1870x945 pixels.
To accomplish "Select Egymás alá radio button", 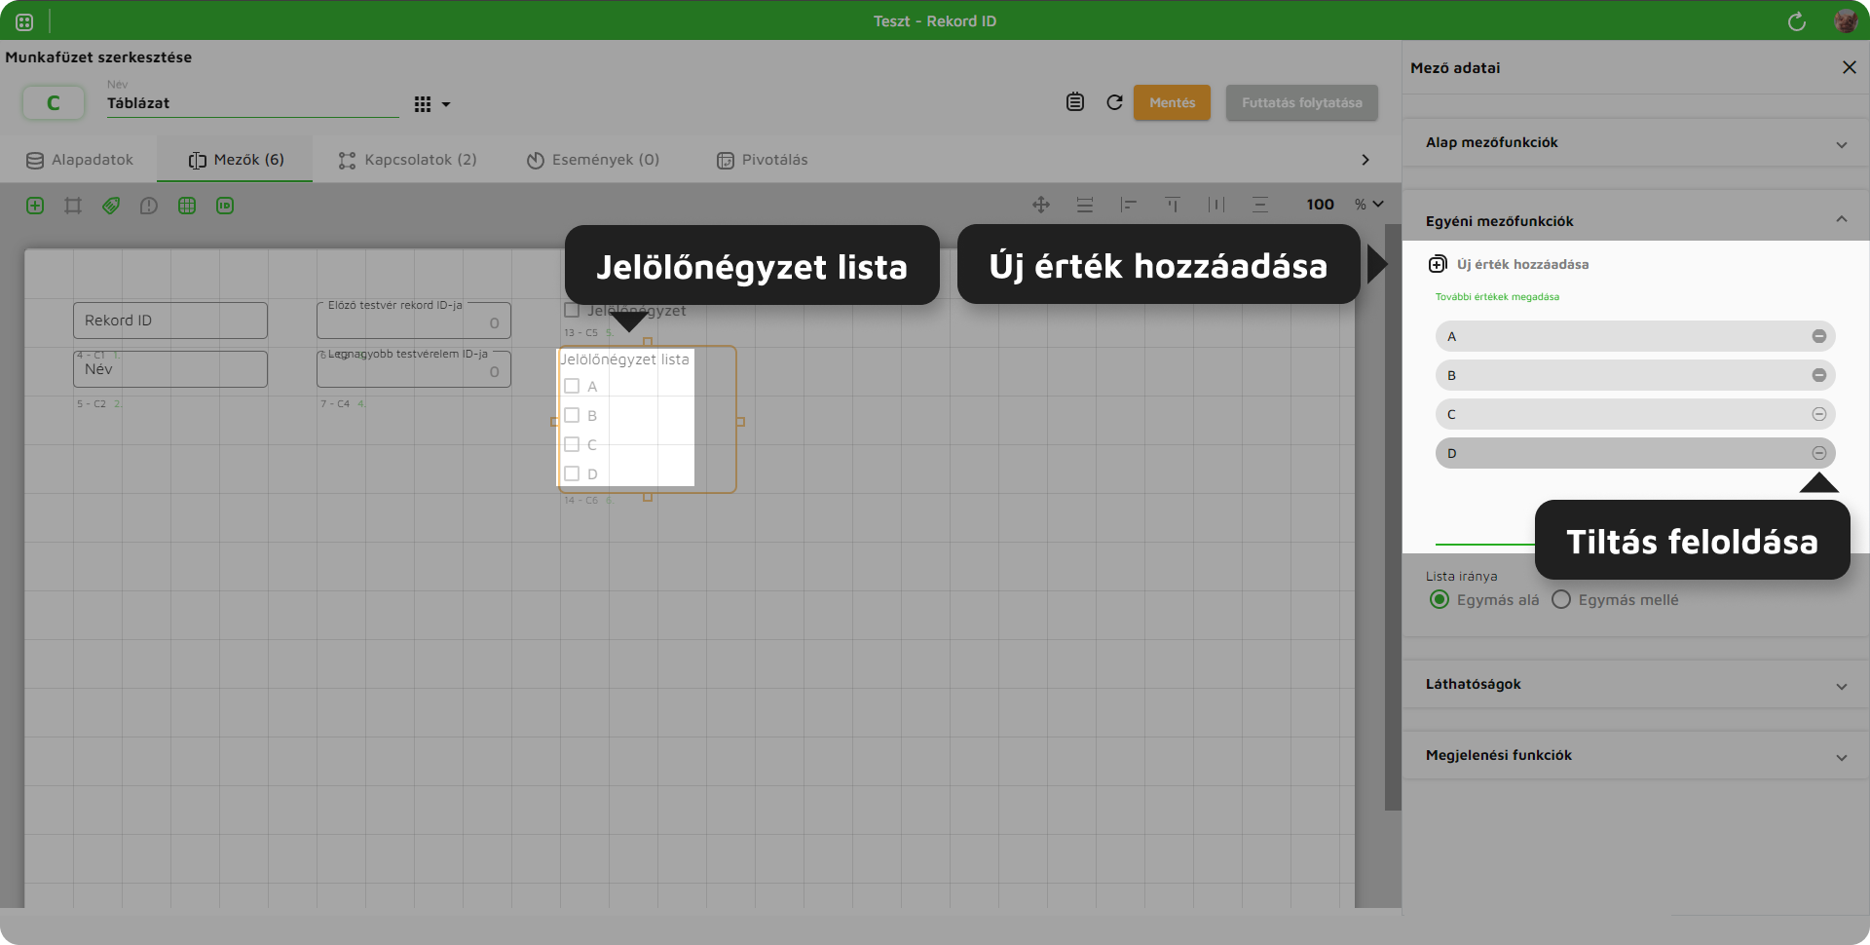I will pyautogui.click(x=1439, y=600).
